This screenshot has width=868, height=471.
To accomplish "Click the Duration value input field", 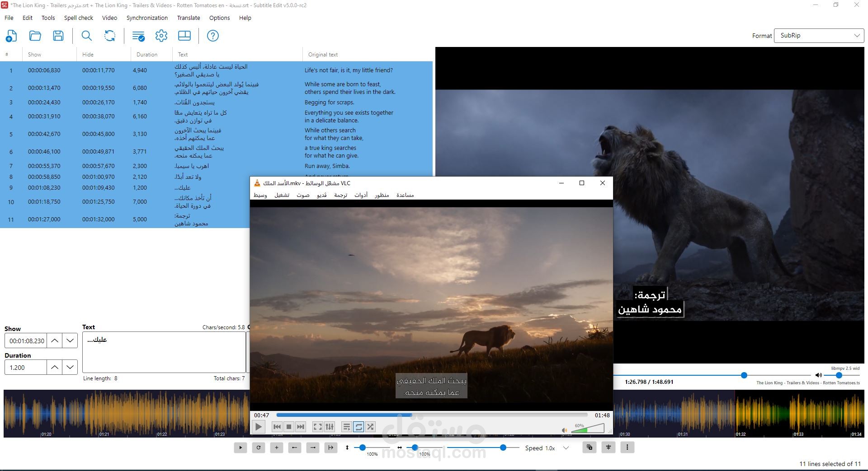I will coord(26,367).
